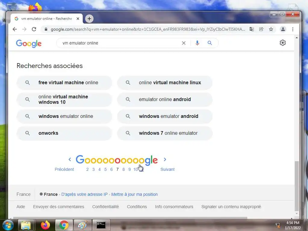Screen dimensions: 308x231
Task: Open results page 3
Action: click(94, 169)
